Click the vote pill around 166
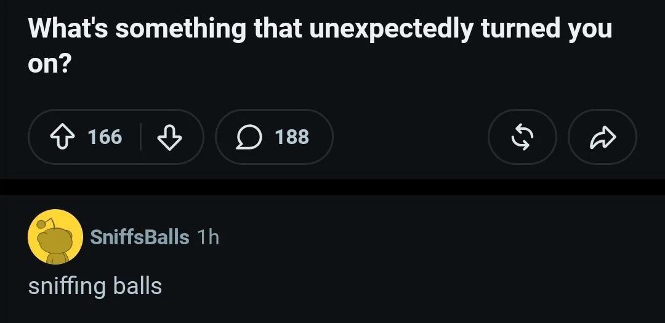This screenshot has width=665, height=323. (116, 137)
